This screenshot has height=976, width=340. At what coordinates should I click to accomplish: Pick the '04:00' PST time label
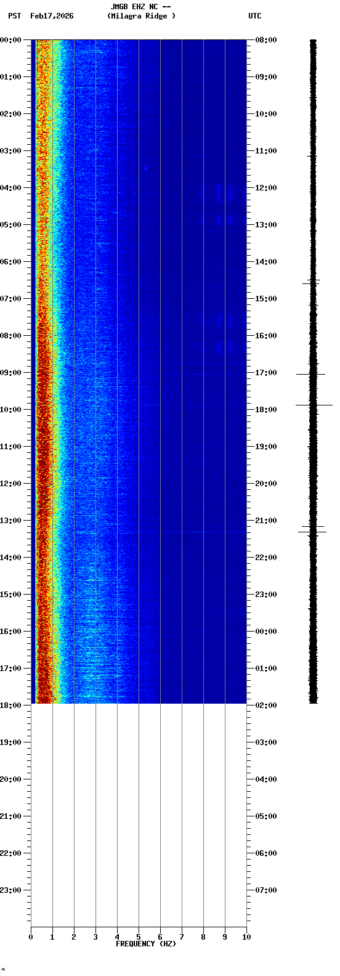coord(10,188)
